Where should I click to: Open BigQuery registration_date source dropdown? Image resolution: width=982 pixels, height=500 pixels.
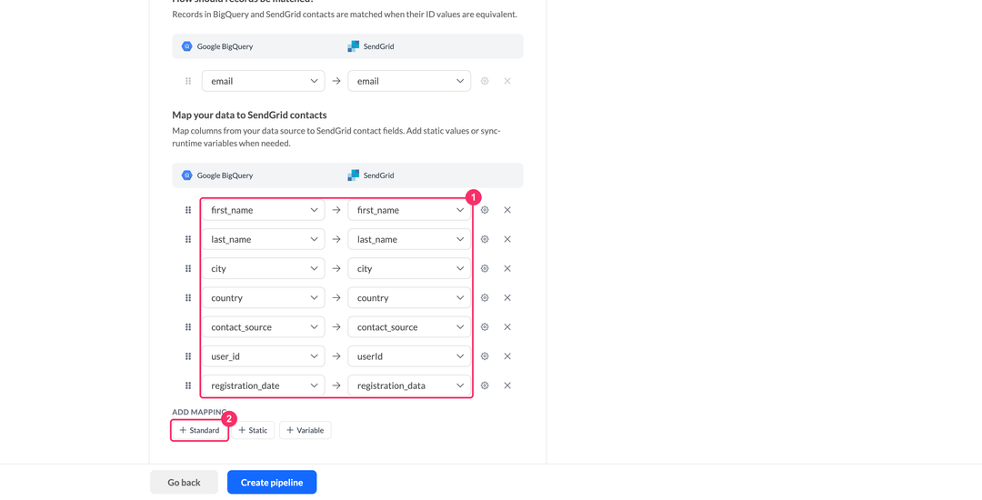click(263, 385)
